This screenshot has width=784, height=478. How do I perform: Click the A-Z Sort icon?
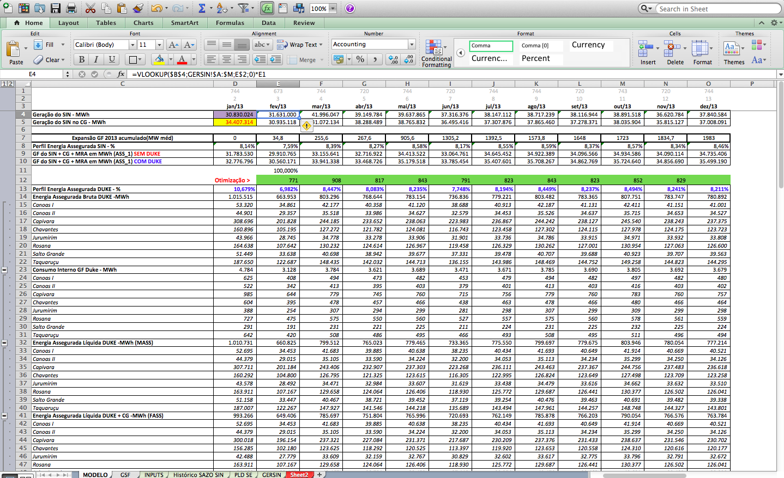point(221,8)
